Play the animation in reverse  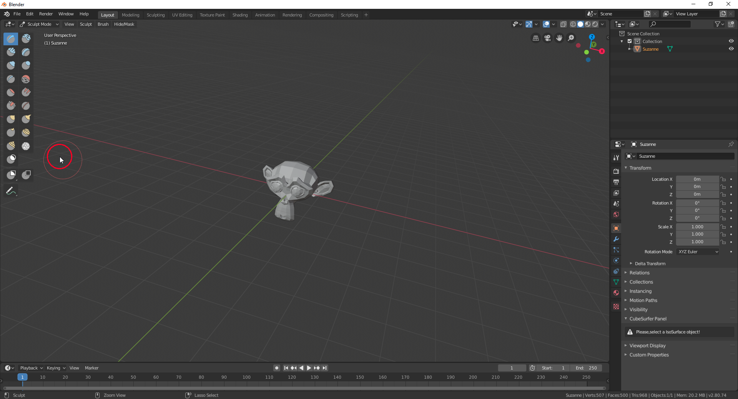(x=301, y=368)
